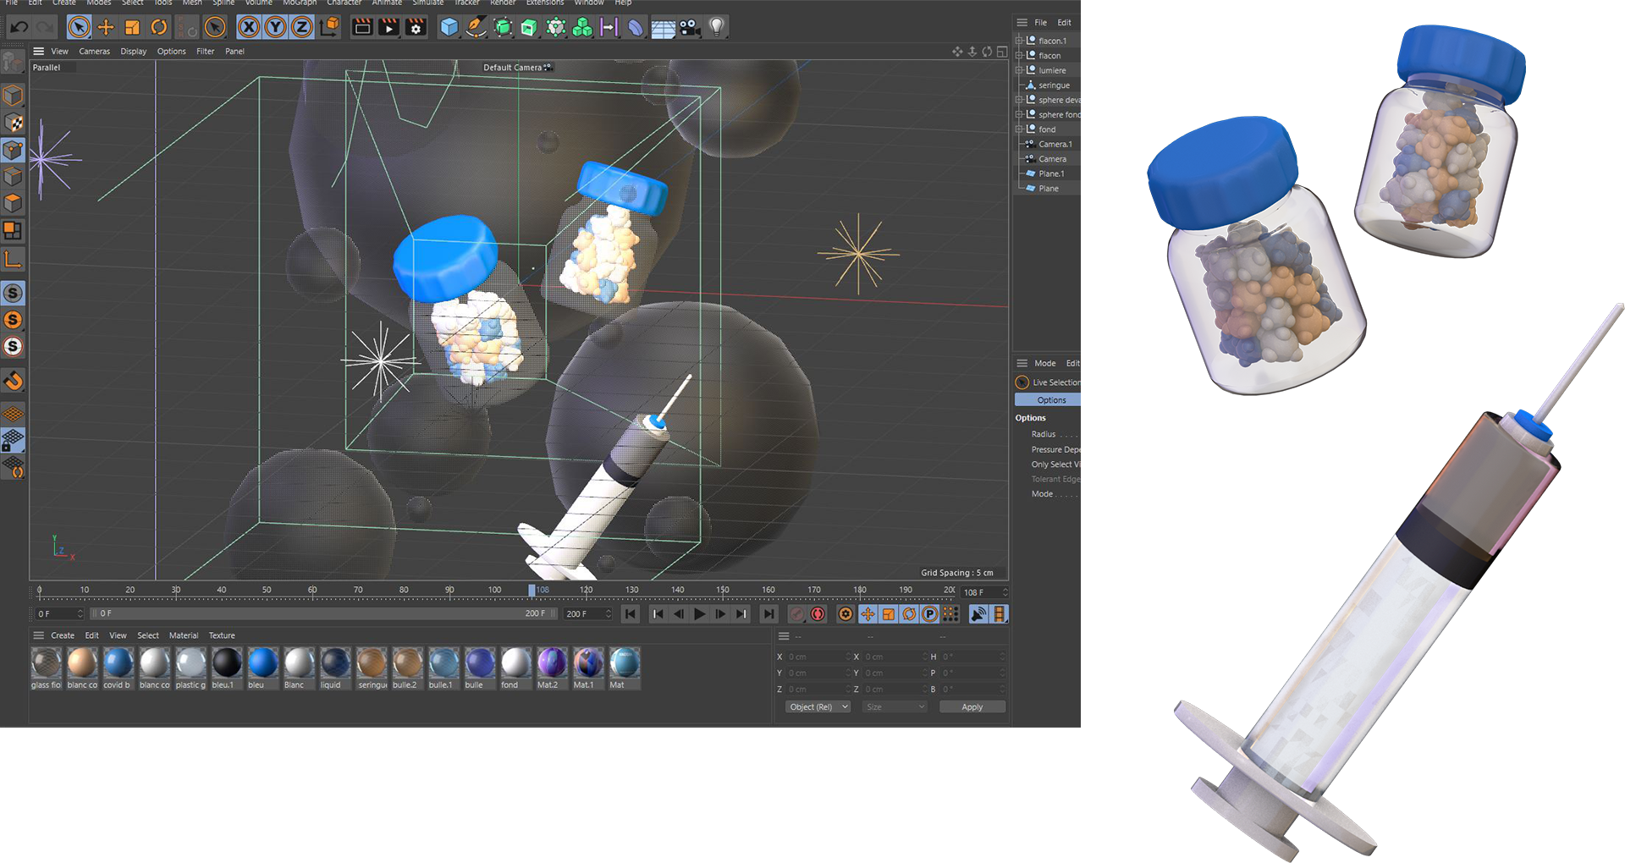Viewport: 1625px width, 863px height.
Task: Open the viewport Cameras menu
Action: (x=95, y=52)
